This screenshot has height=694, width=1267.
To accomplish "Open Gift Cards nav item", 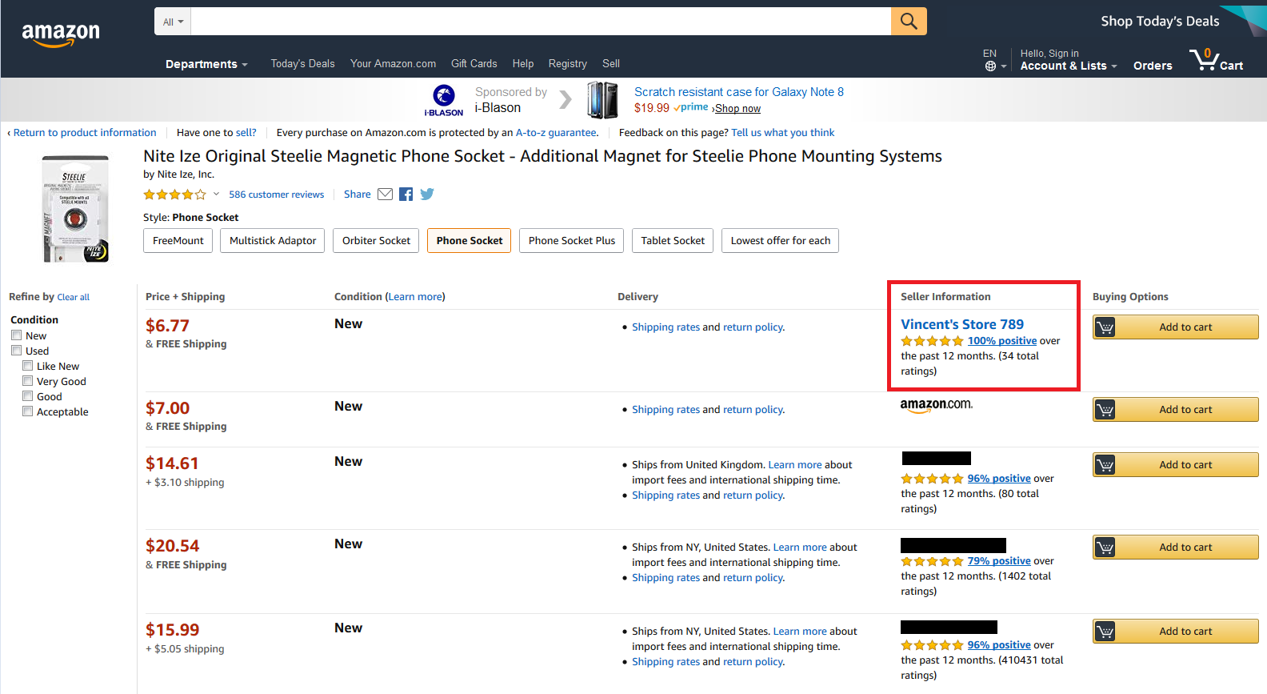I will coord(474,64).
